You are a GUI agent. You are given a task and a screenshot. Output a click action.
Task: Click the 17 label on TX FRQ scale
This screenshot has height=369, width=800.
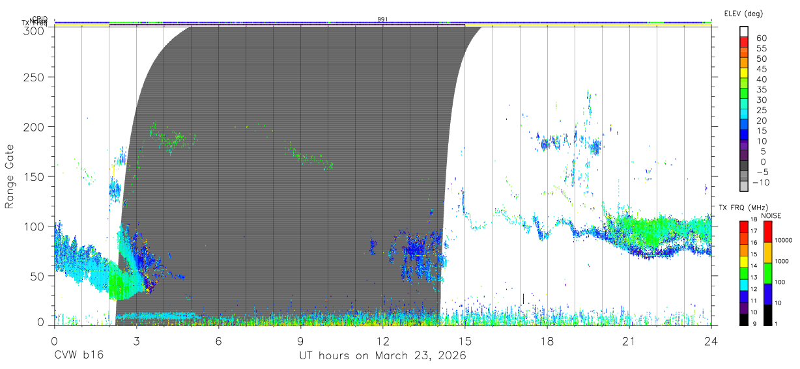click(x=753, y=231)
